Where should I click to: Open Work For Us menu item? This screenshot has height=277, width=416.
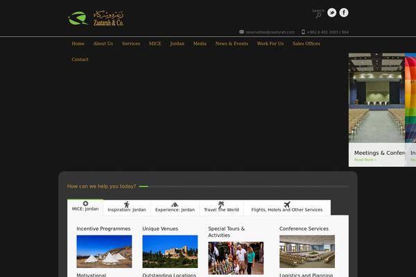click(x=270, y=44)
